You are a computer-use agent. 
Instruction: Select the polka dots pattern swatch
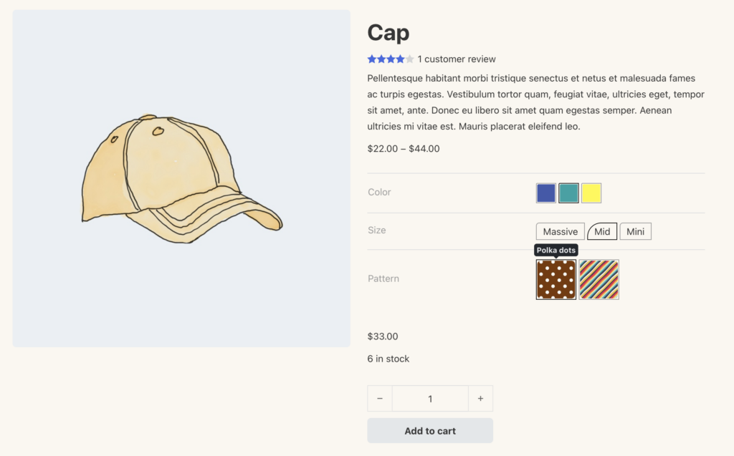point(556,279)
